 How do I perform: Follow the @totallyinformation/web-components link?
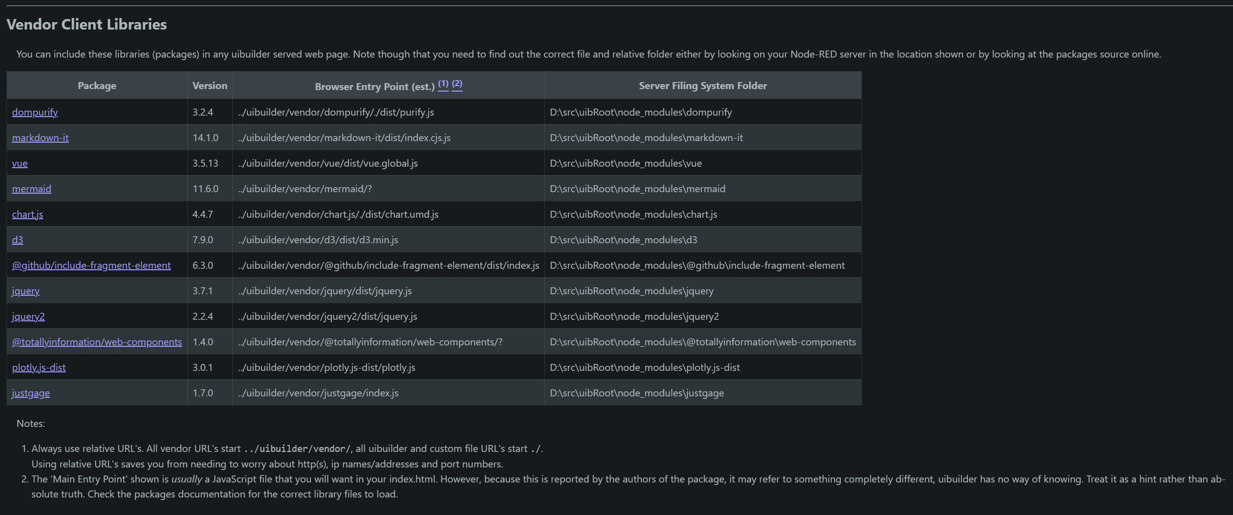click(x=97, y=342)
